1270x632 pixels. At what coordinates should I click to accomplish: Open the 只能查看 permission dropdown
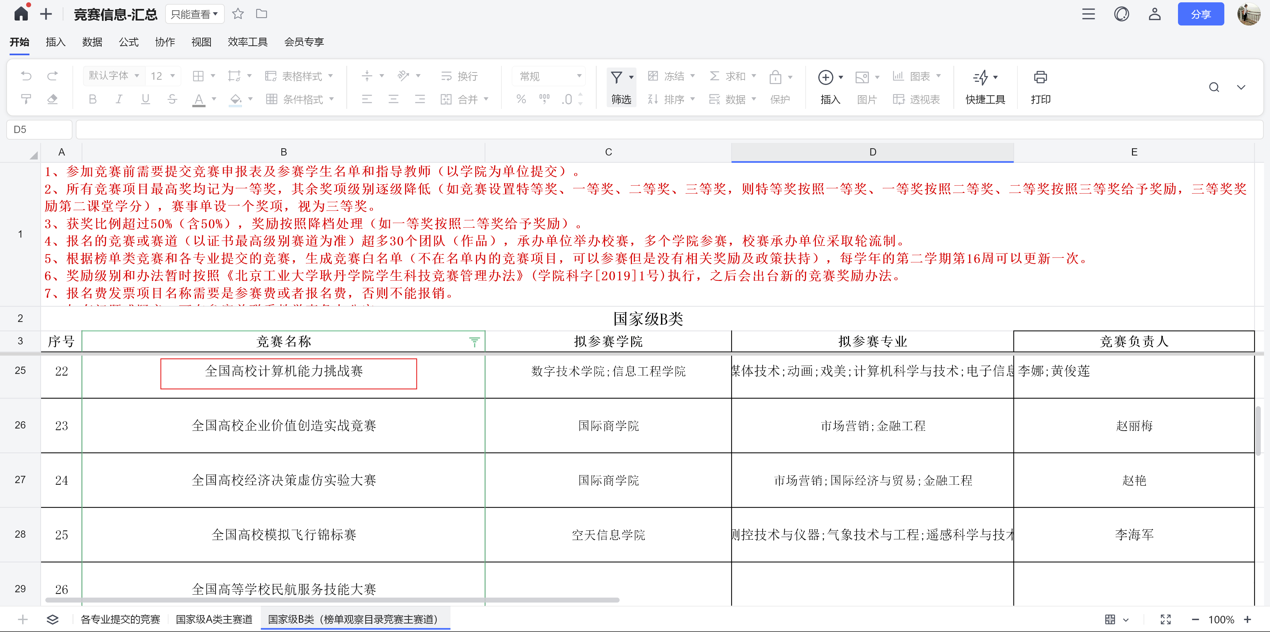194,14
